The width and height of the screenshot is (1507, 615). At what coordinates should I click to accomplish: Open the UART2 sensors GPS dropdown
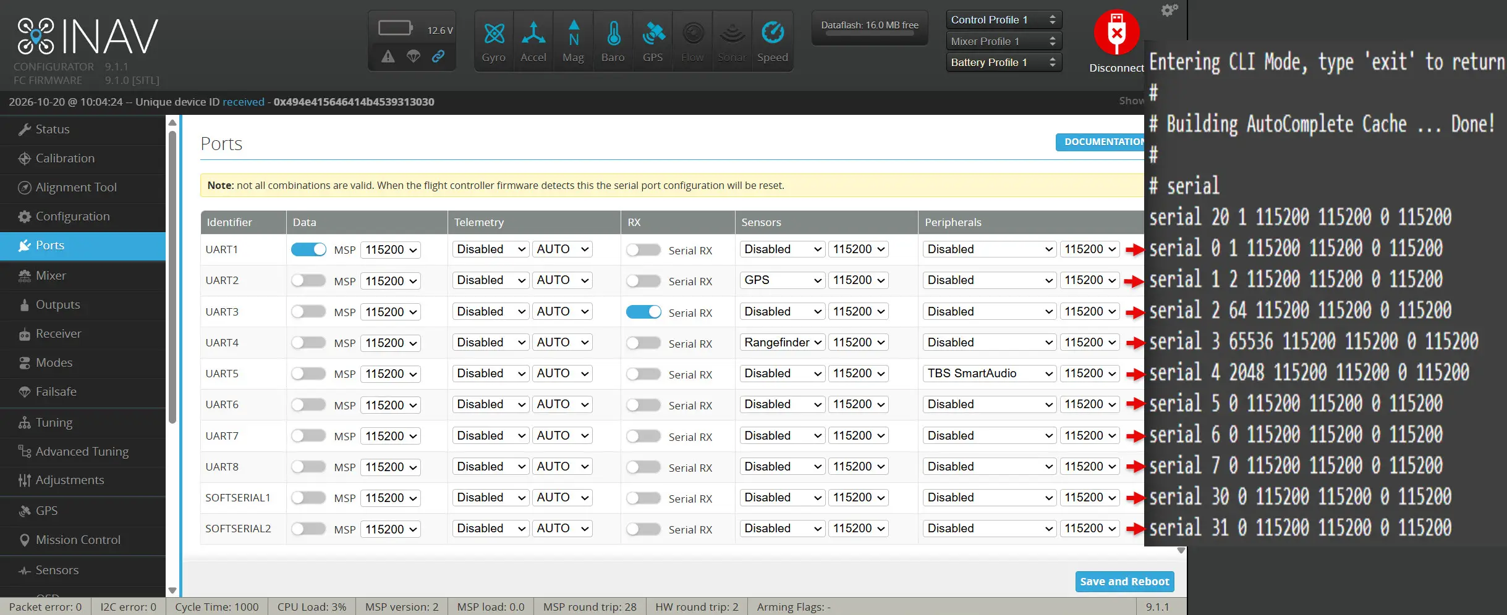[x=782, y=280]
